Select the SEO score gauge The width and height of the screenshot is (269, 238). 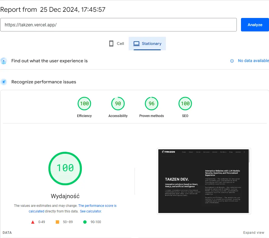(185, 104)
